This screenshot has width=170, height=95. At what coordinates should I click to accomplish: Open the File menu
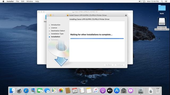pos(17,1)
